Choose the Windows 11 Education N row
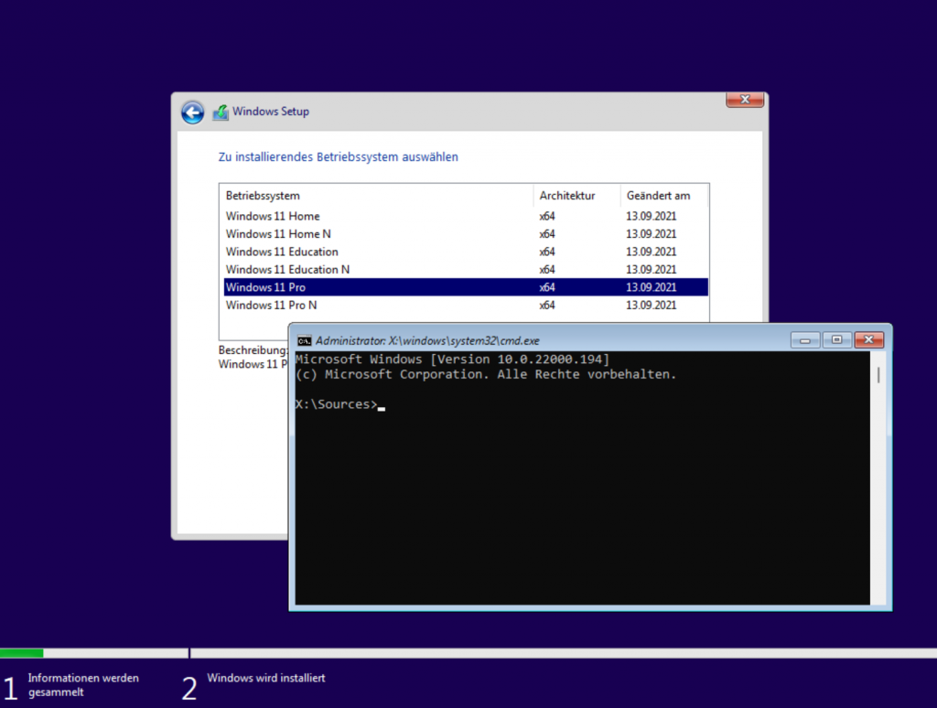The image size is (937, 708). [x=466, y=270]
